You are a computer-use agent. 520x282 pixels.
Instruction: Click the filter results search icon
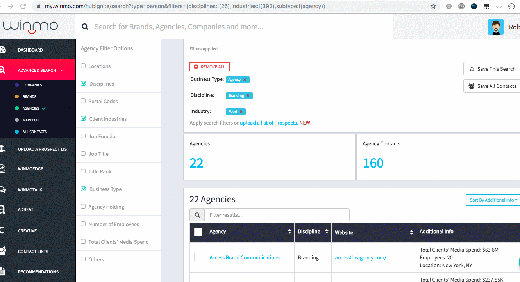click(197, 215)
